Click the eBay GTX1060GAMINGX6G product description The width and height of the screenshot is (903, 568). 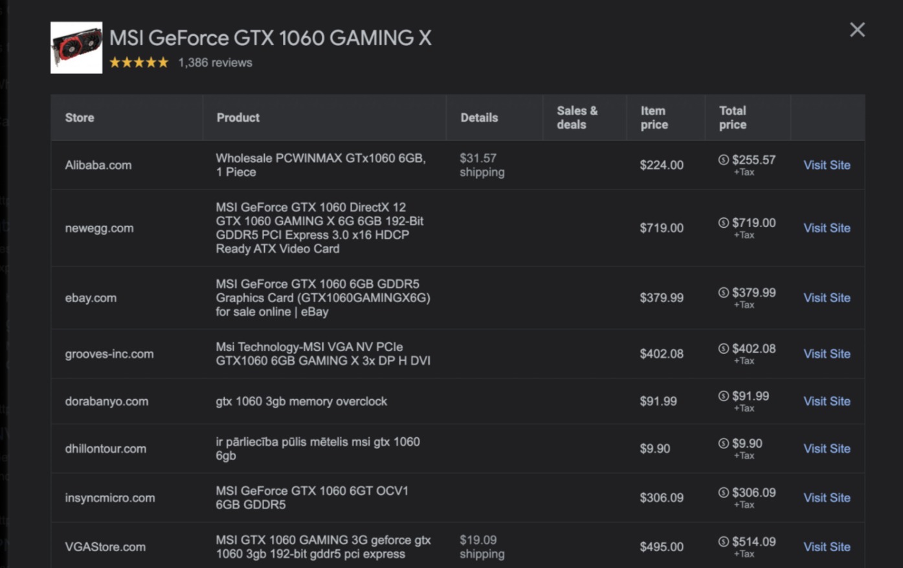pyautogui.click(x=323, y=298)
